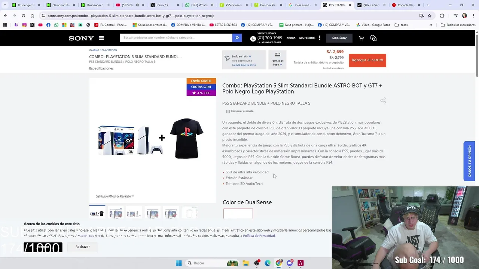
Task: Open Microsoft Edge from the taskbar
Action: pyautogui.click(x=268, y=263)
